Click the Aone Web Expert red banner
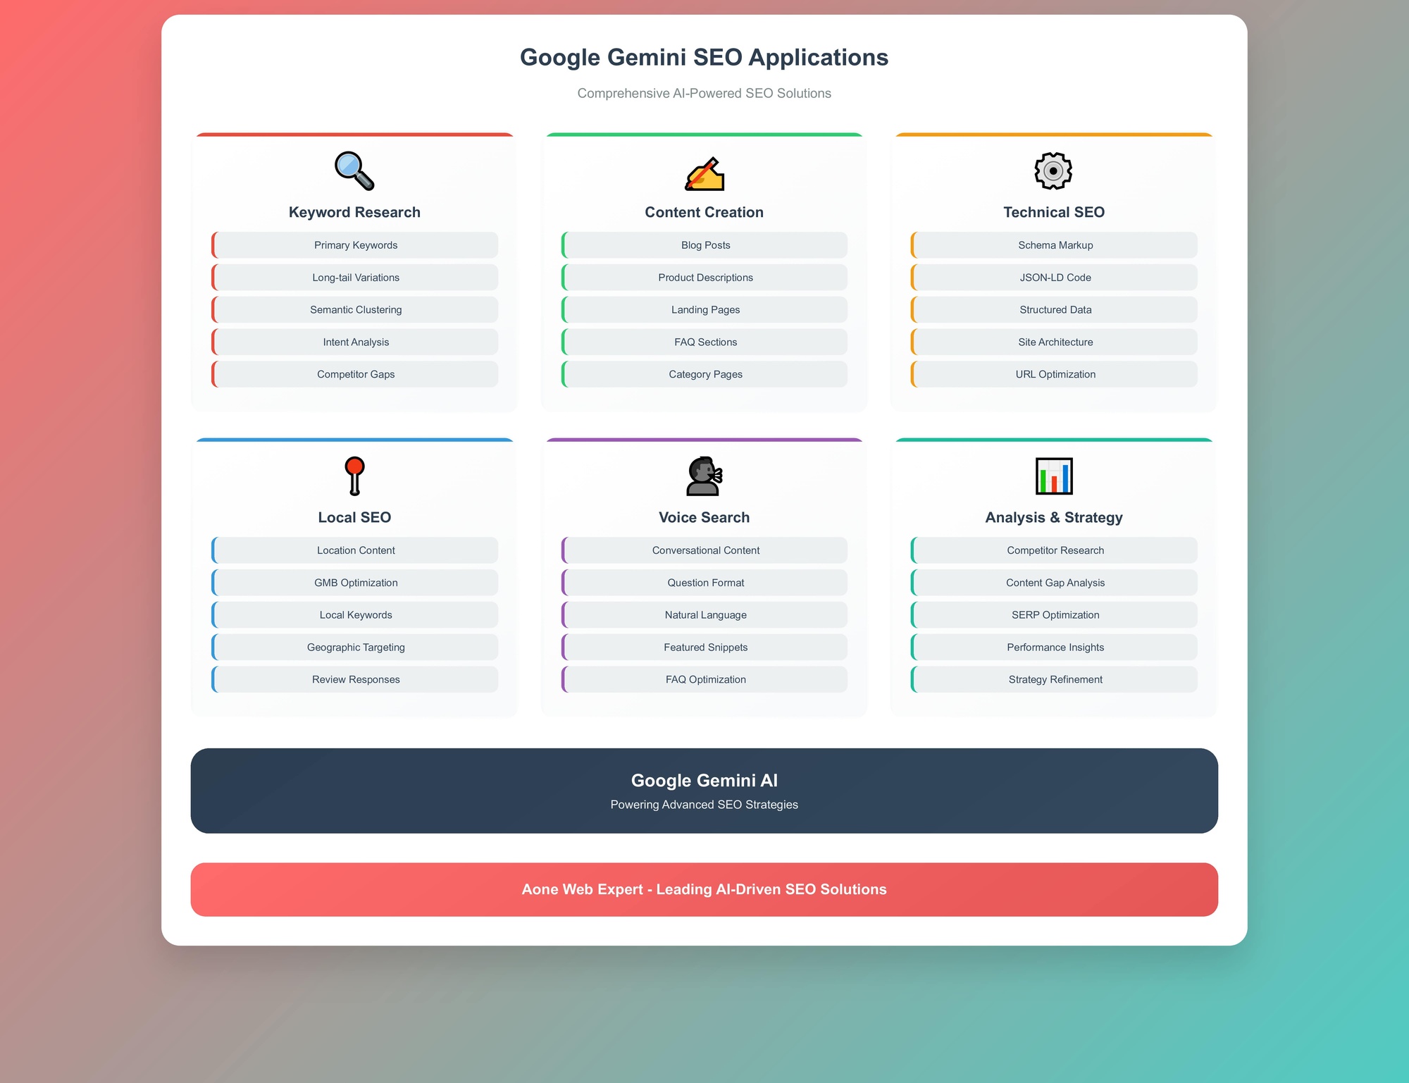 (x=704, y=889)
